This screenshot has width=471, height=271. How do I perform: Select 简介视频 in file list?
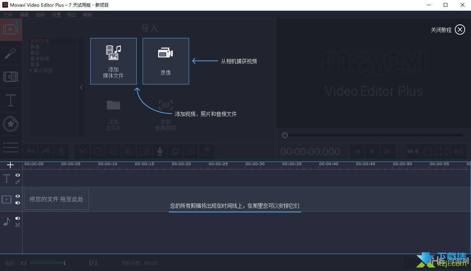point(43,70)
